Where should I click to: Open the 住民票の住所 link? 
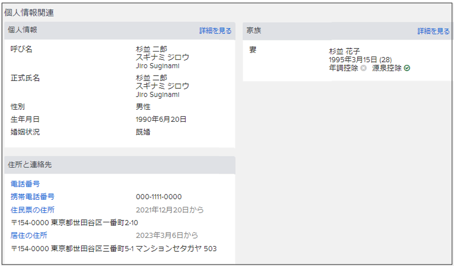point(32,210)
